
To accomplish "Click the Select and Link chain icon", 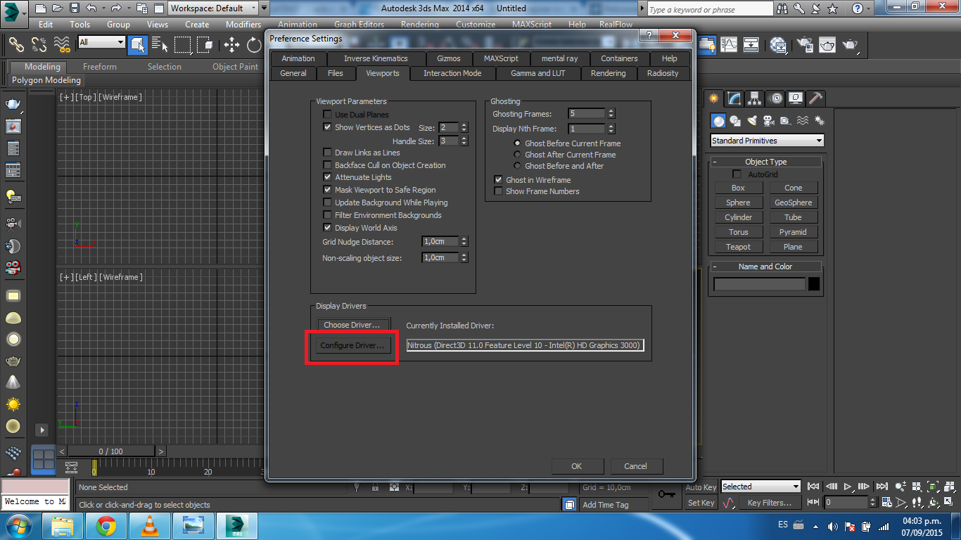I will [x=16, y=44].
